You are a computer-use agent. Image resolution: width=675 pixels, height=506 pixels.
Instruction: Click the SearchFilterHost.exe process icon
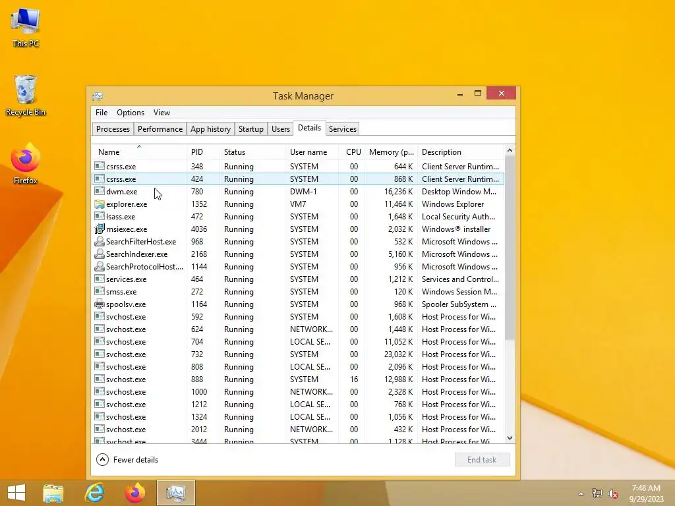pos(100,241)
